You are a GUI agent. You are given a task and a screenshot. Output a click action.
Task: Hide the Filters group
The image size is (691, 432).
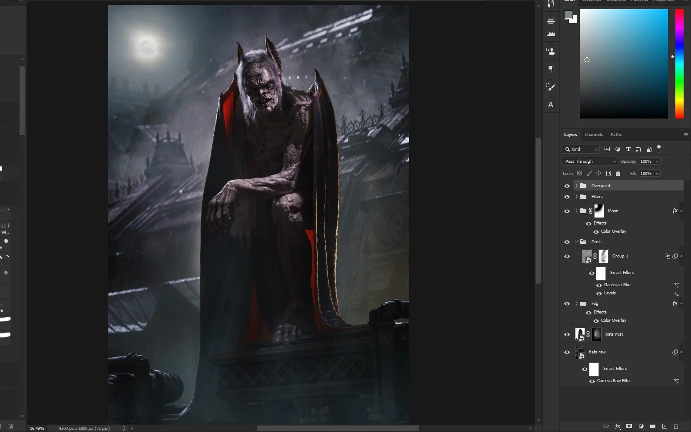[x=567, y=197]
